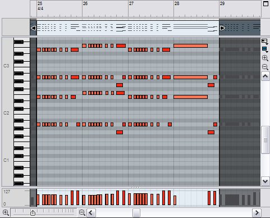Click the vertical scrollbar thumb
270x218 pixels.
266,140
